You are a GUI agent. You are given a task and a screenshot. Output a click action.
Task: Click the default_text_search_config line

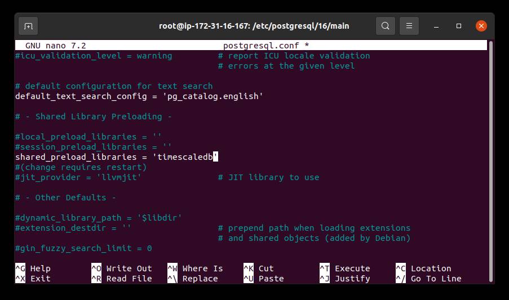click(139, 96)
